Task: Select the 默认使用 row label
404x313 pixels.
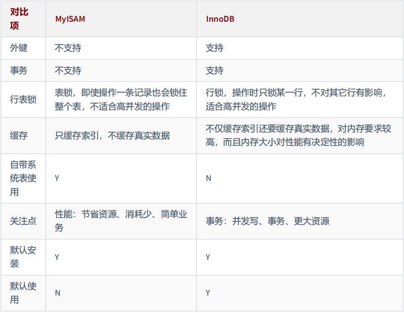Action: [x=23, y=293]
